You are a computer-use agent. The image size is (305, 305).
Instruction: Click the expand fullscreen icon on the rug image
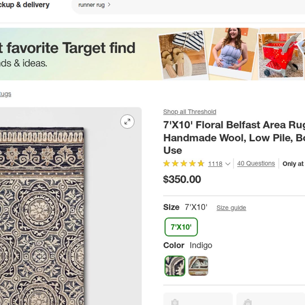(x=127, y=122)
